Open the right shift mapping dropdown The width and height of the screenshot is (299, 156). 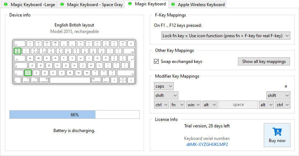pyautogui.click(x=278, y=96)
